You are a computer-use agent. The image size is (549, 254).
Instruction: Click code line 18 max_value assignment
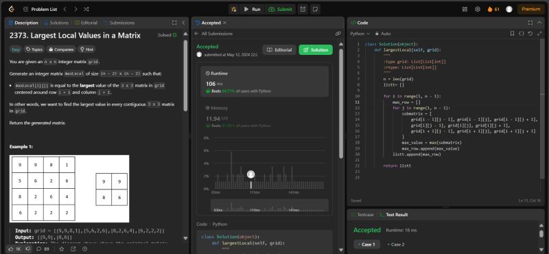pos(432,143)
